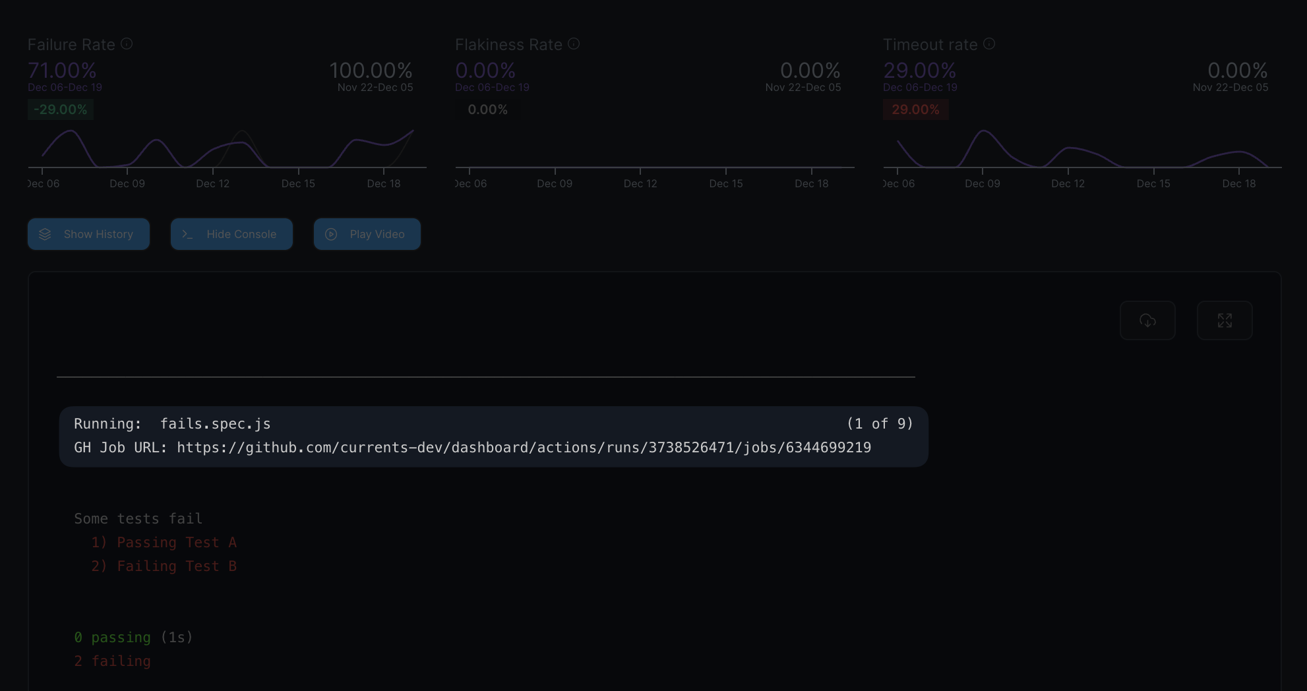1307x691 pixels.
Task: Click the Failure Rate info icon
Action: 127,44
